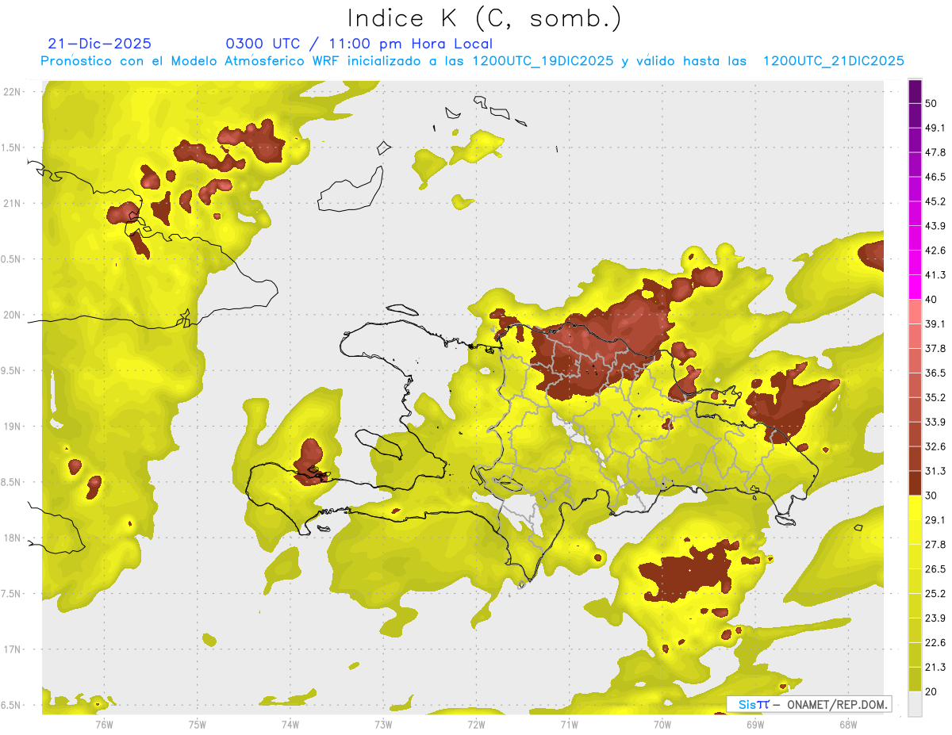Screen dimensions: 952x735
Task: Click the colorbar label "31.3"
Action: point(935,471)
